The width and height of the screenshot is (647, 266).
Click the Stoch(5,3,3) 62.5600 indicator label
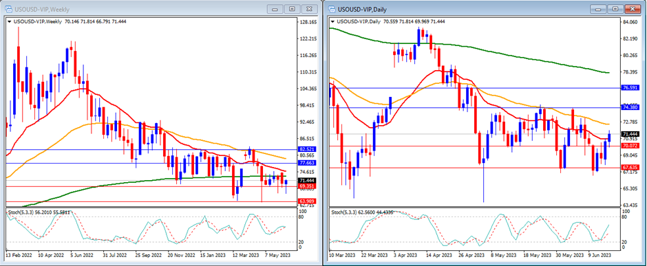(363, 212)
